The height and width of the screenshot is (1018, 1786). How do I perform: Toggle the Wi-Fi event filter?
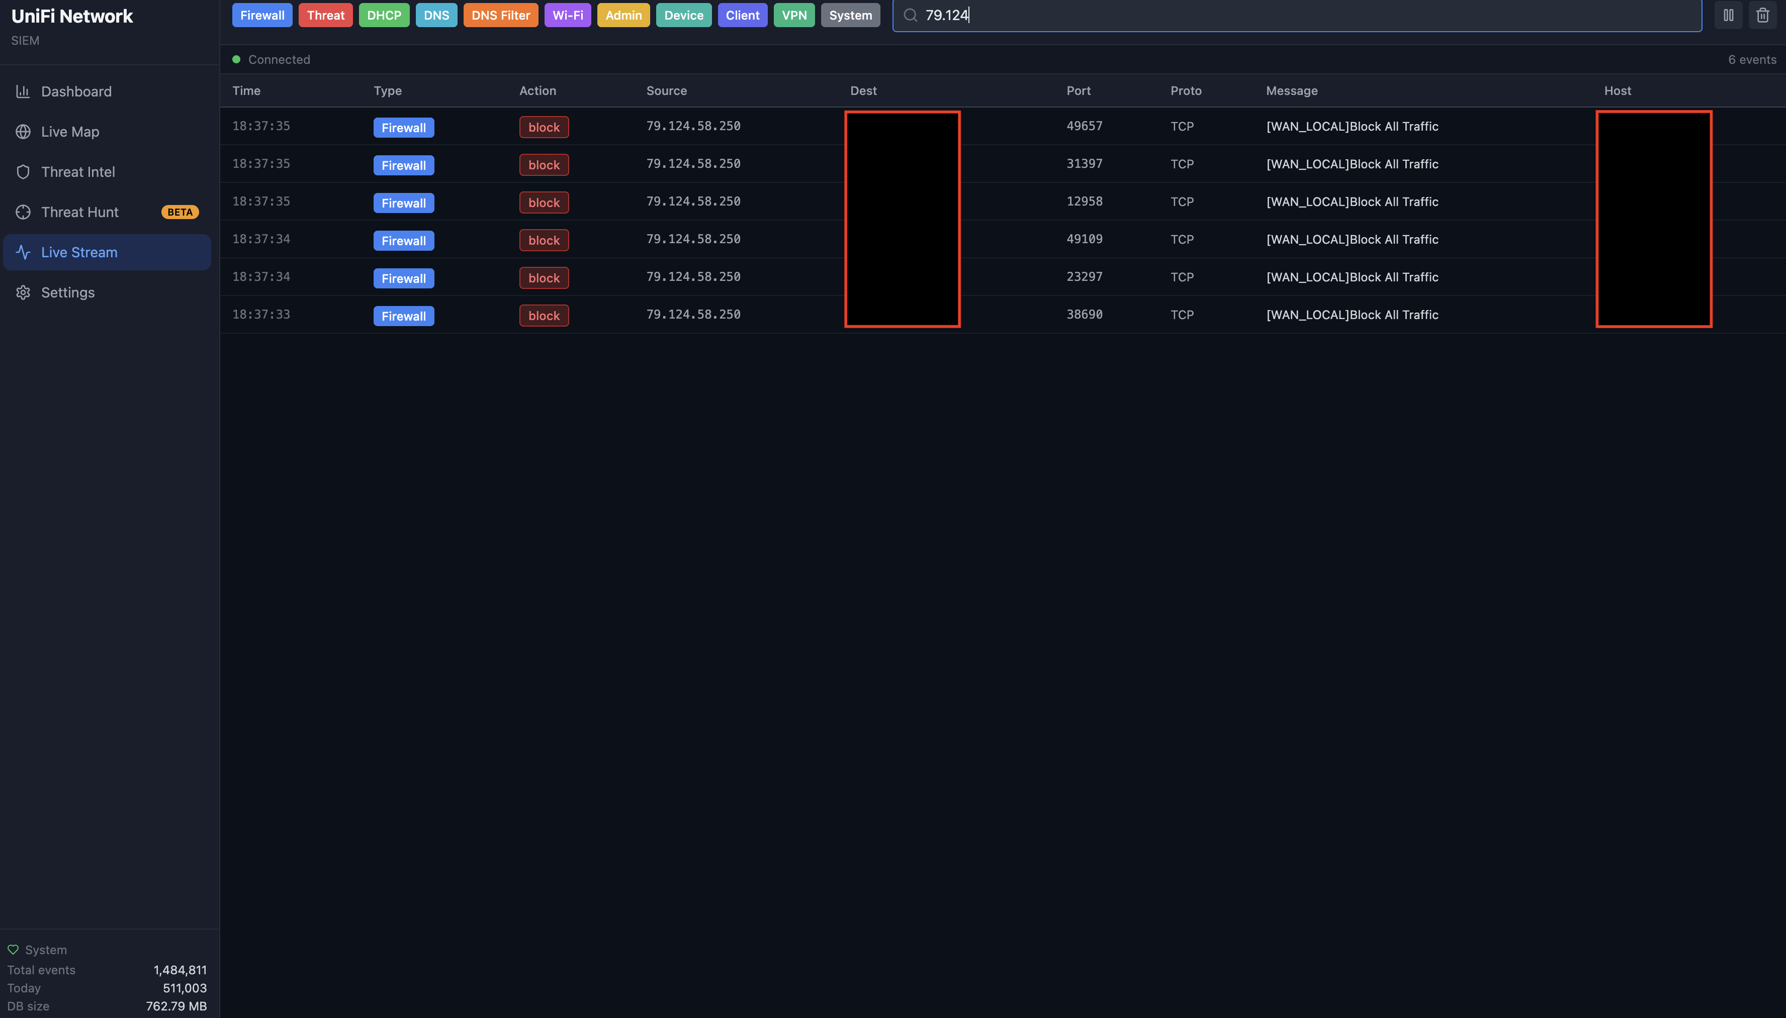[x=567, y=16]
